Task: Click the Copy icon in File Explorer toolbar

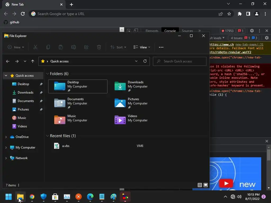Action: 48,47
